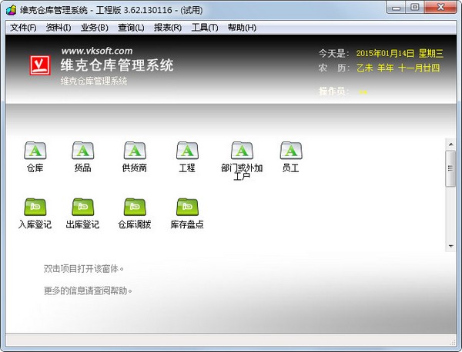Image resolution: width=462 pixels, height=352 pixels.
Task: Minimize the application window
Action: [397, 8]
